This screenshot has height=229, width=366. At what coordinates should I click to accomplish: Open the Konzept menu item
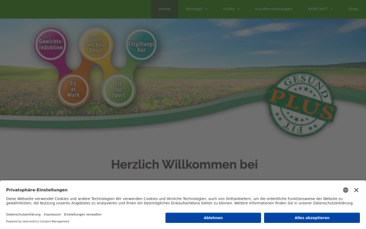(194, 9)
